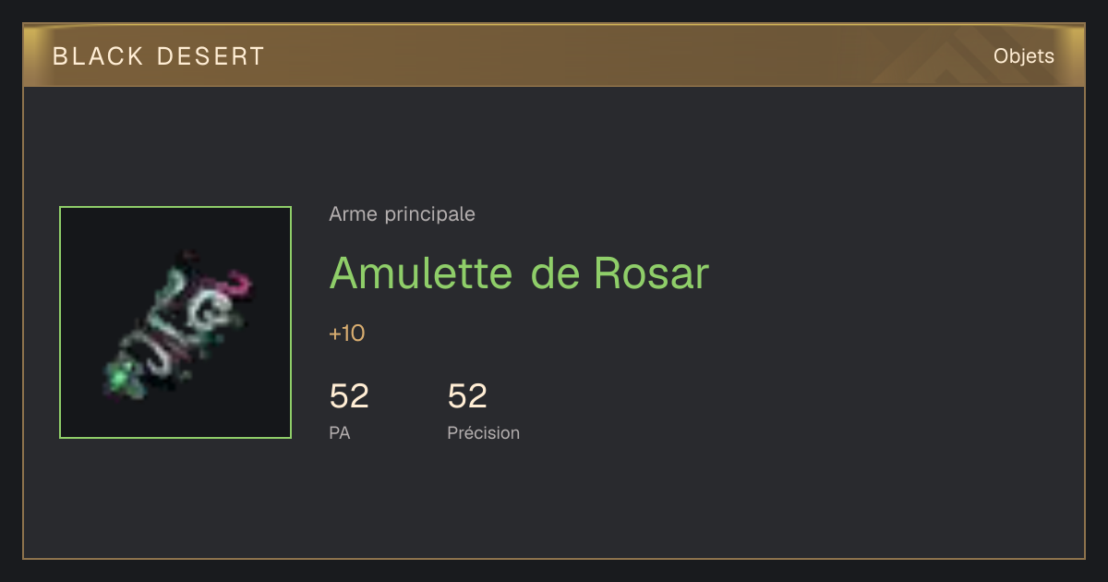Click the gold header banner center
The height and width of the screenshot is (582, 1108).
tap(554, 55)
